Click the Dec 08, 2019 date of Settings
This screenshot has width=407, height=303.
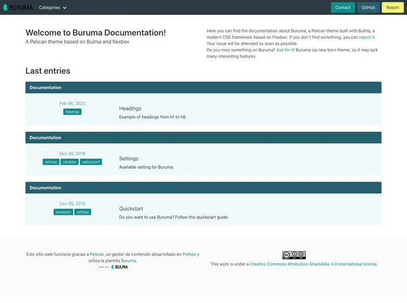point(72,153)
